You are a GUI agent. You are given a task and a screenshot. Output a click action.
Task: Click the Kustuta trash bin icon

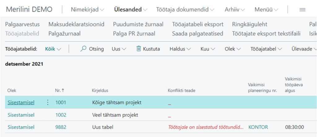click(x=139, y=49)
